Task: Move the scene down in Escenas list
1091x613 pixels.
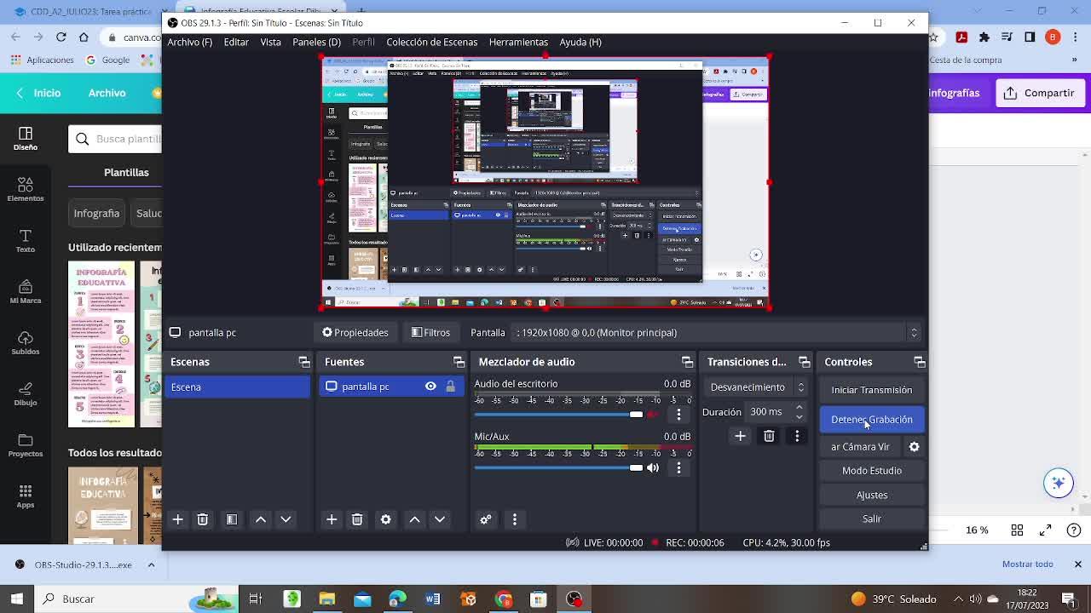Action: point(286,519)
